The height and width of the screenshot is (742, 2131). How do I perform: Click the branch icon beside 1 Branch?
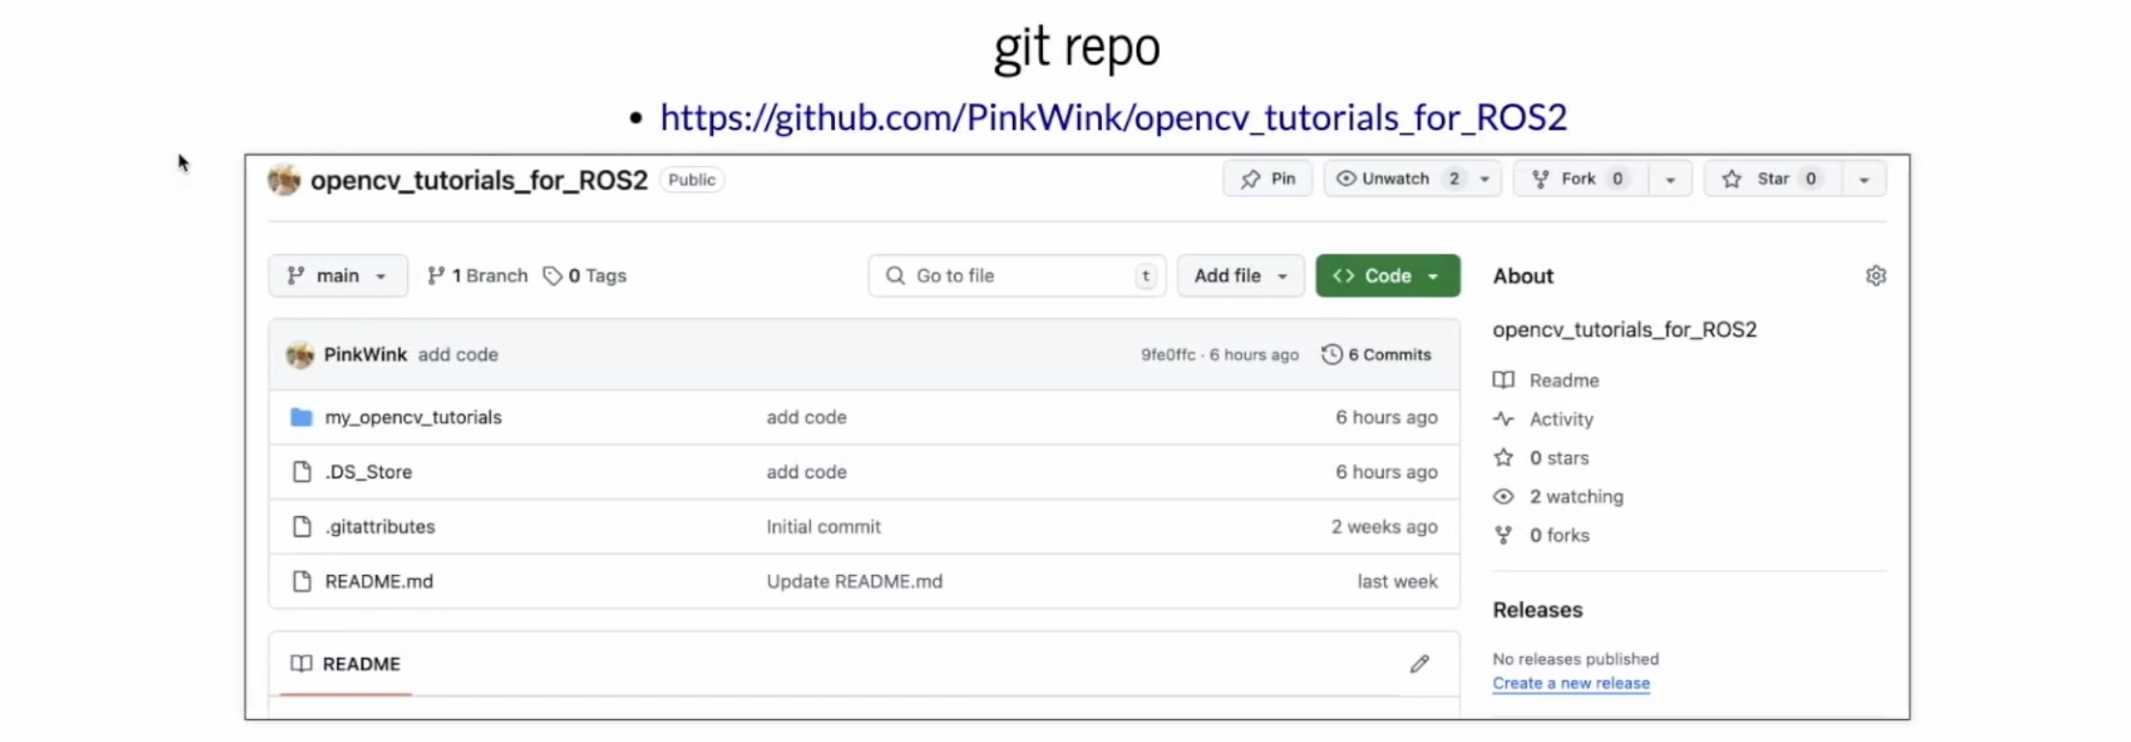click(436, 276)
